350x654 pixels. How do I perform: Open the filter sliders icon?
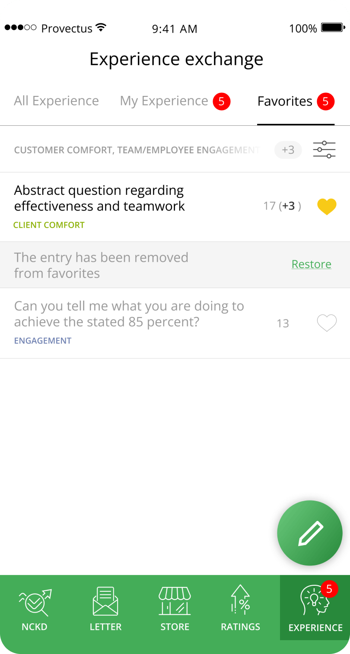(324, 150)
